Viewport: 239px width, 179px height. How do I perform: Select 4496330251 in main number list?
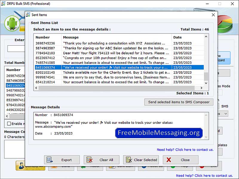[x=16, y=110]
